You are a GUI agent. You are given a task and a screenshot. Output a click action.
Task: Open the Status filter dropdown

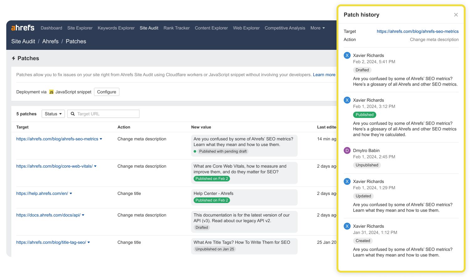[x=53, y=113]
